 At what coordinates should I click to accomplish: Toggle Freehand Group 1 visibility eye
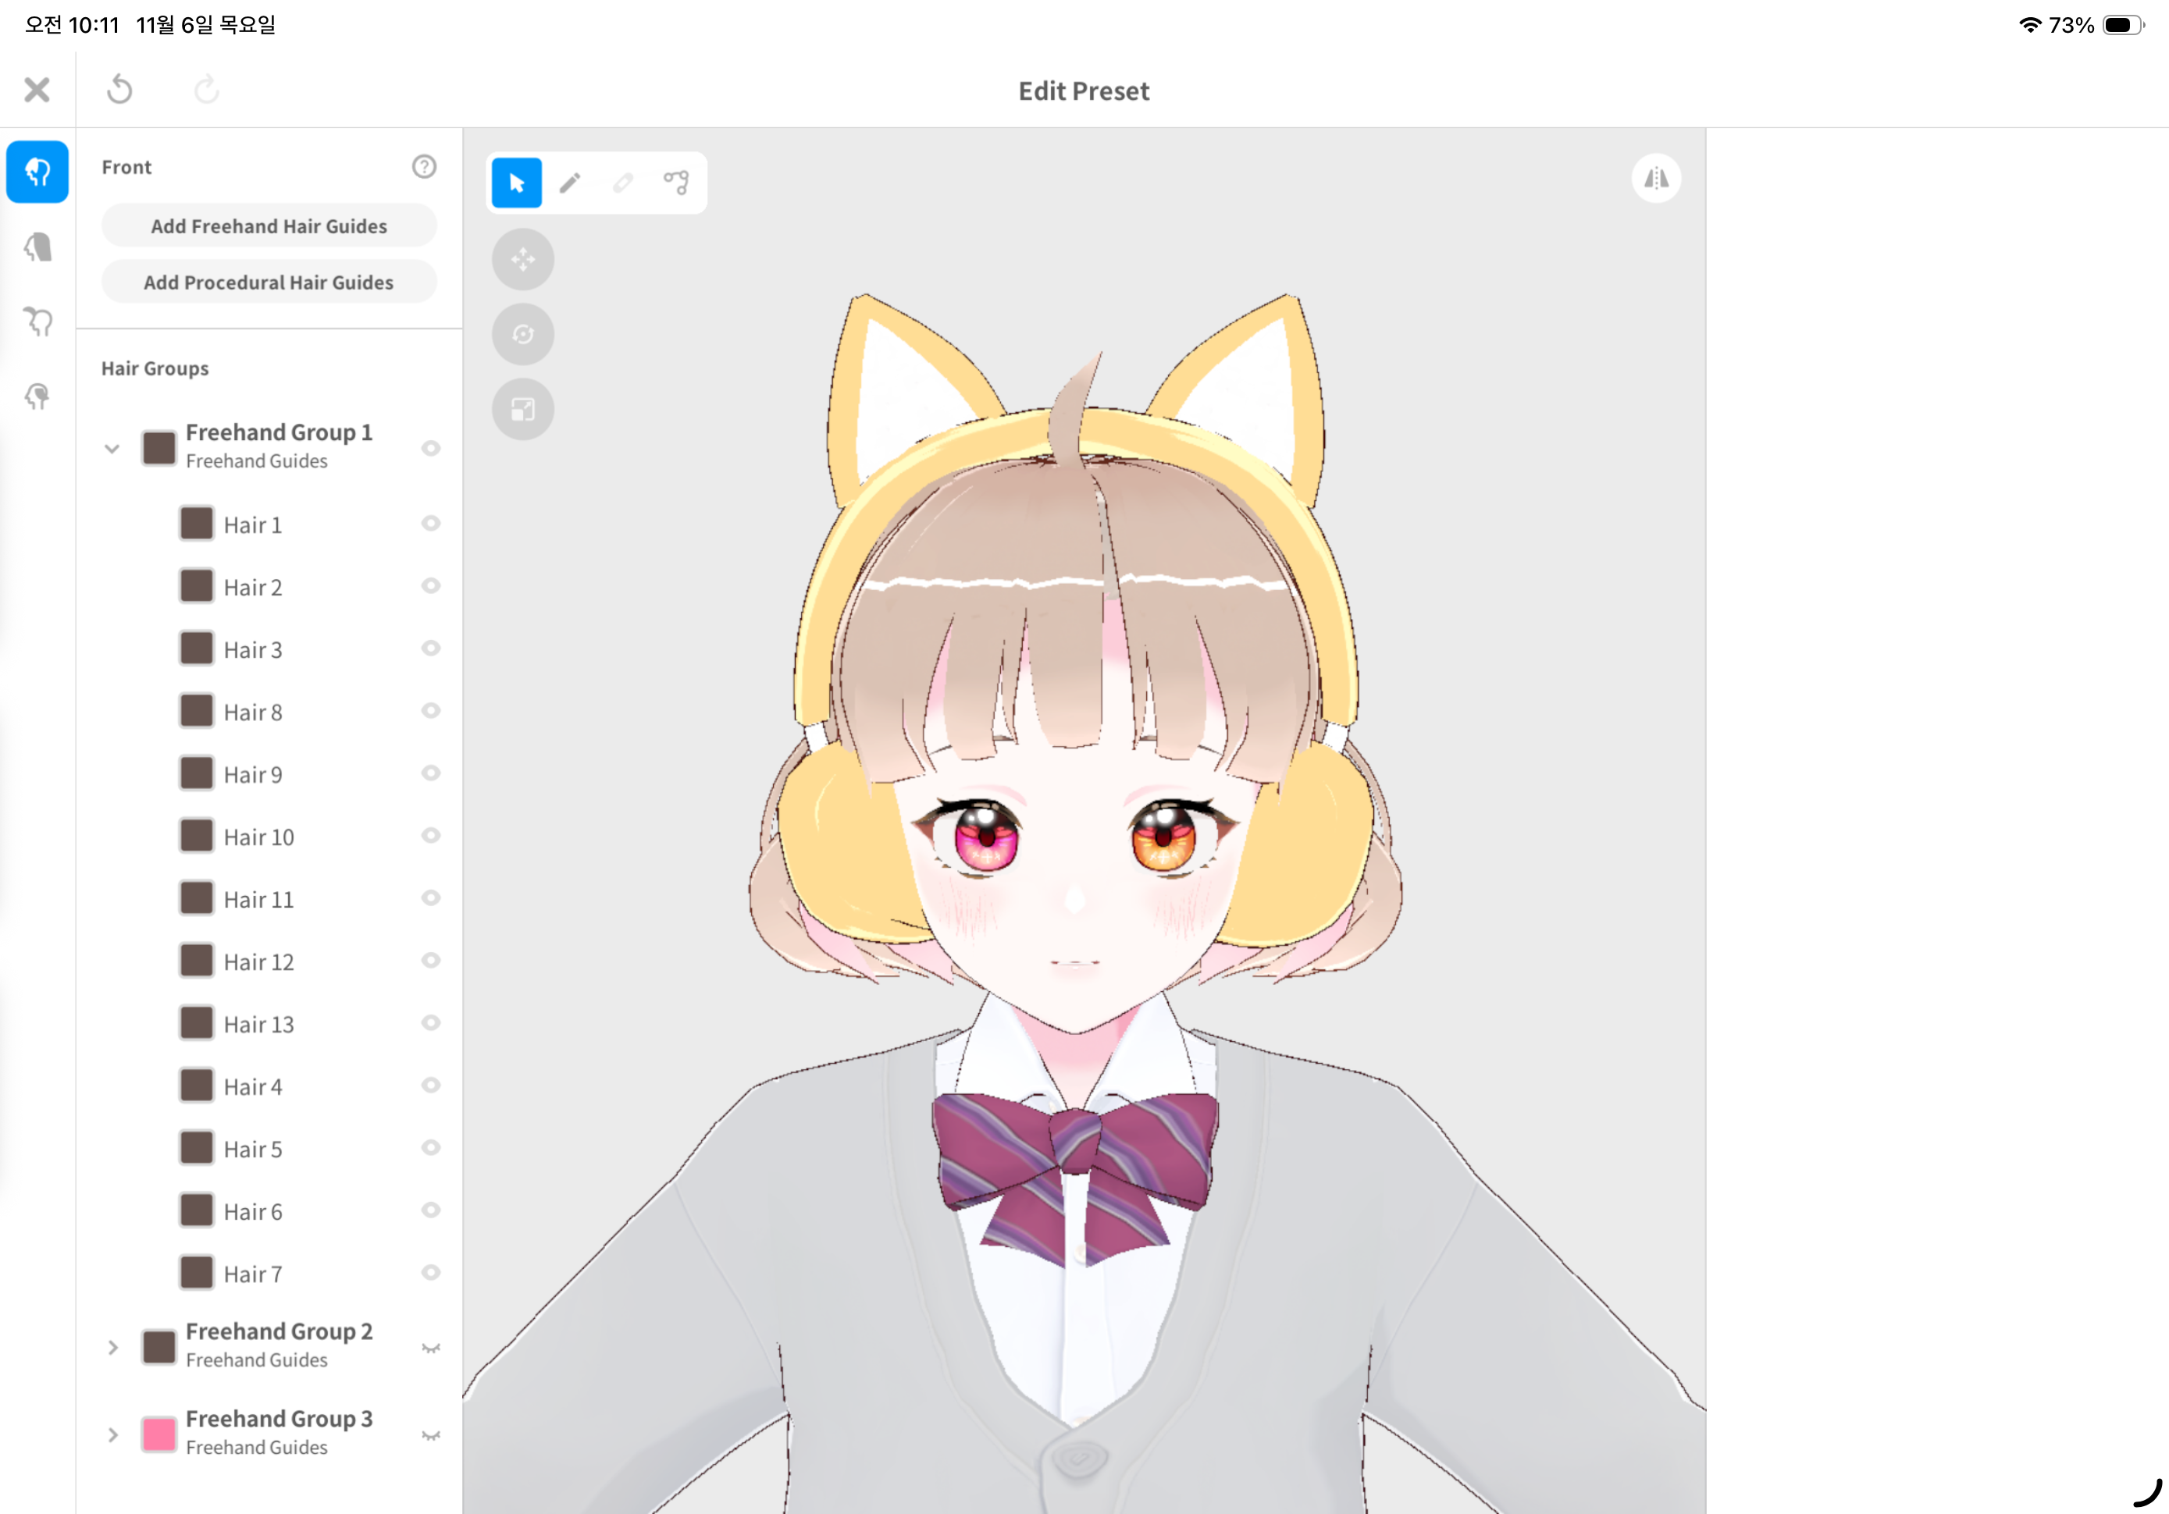(x=431, y=449)
